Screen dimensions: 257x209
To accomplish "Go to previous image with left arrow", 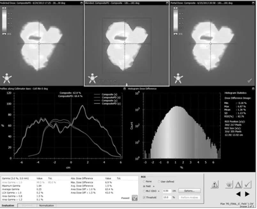I will [x=238, y=194].
